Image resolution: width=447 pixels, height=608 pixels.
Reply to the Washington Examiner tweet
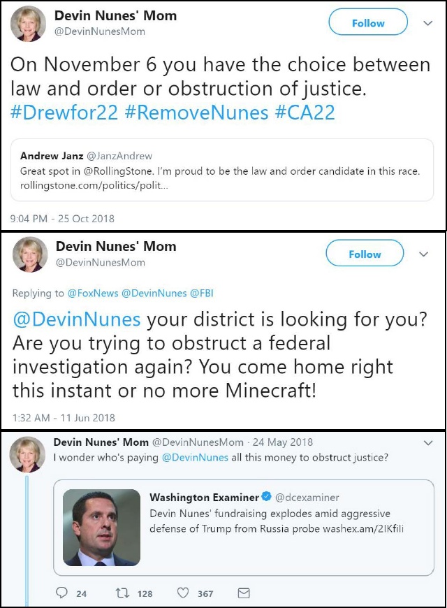(63, 593)
